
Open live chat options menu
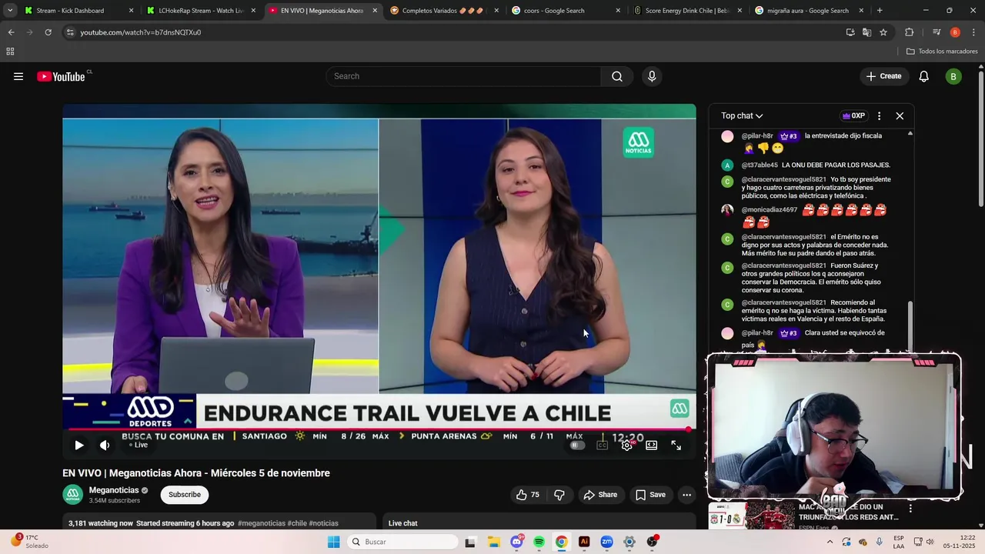[879, 116]
